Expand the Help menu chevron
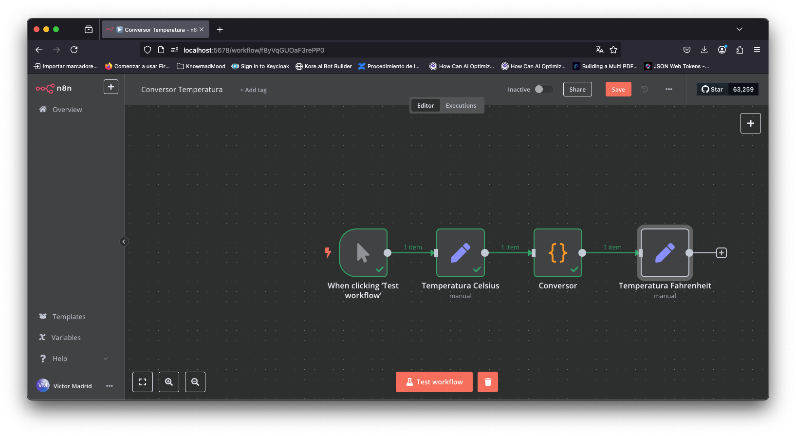 [x=106, y=359]
